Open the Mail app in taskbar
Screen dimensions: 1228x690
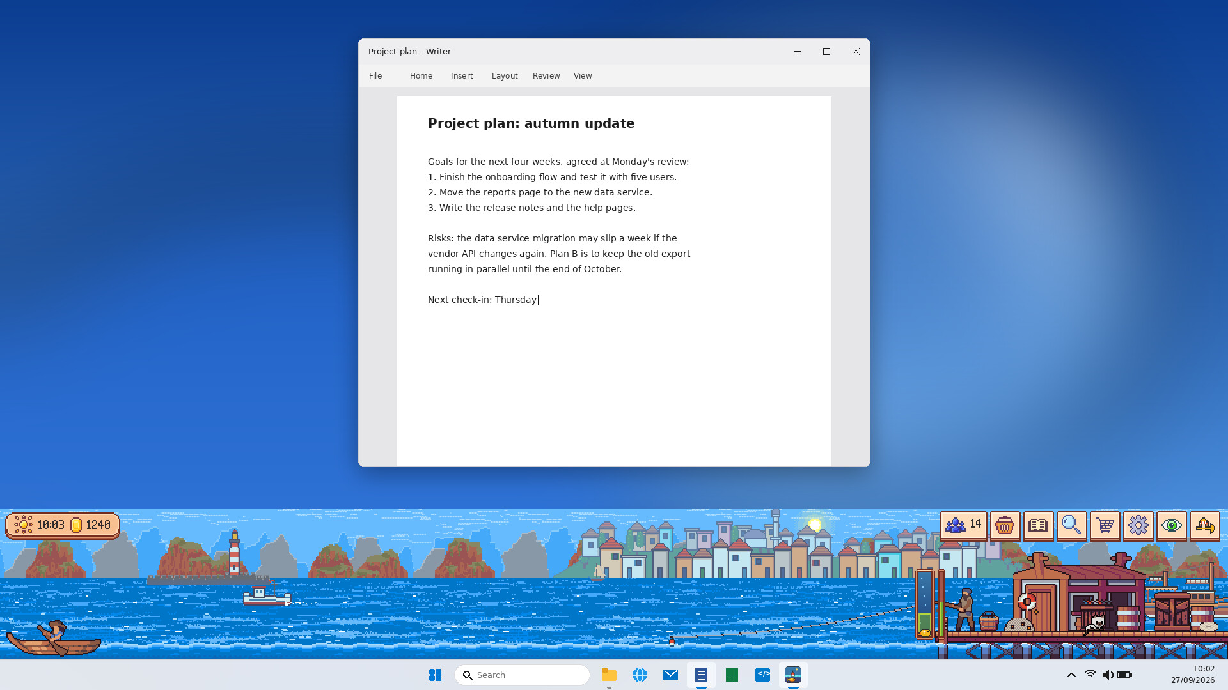tap(670, 675)
